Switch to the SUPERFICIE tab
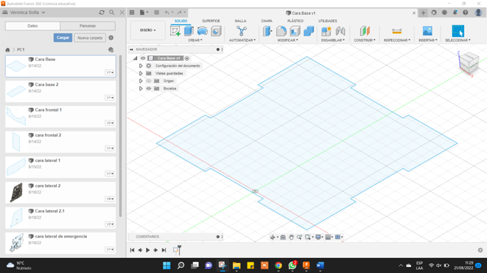The width and height of the screenshot is (487, 273). [211, 21]
